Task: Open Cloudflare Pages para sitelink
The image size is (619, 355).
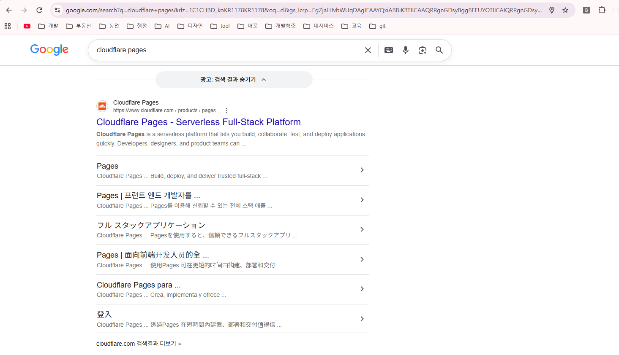Action: [233, 289]
